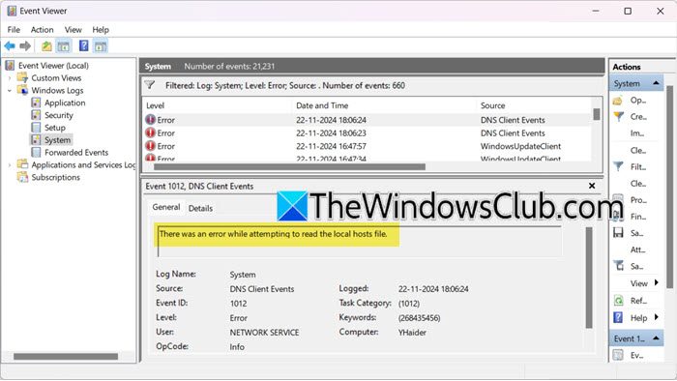Screen dimensions: 677x381
Task: Click the Event Properties icon in Actions
Action: coord(618,355)
